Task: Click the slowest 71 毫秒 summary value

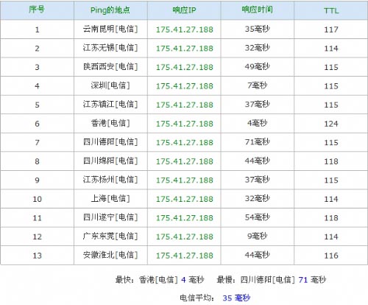Action: pos(312,279)
